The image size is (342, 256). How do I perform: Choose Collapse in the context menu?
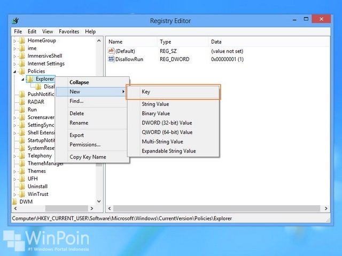click(x=92, y=82)
